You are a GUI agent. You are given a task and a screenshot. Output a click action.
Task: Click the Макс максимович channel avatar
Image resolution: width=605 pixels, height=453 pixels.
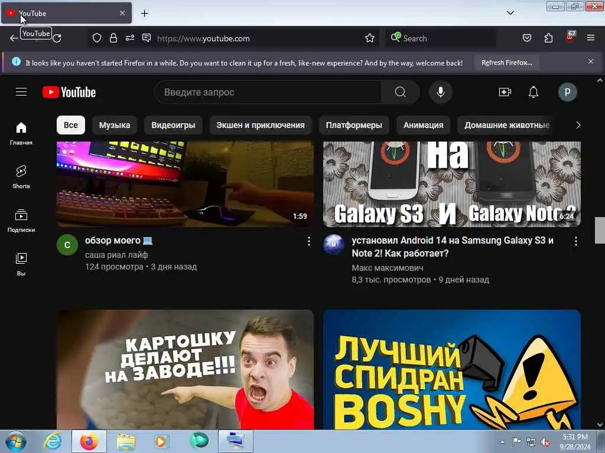click(334, 245)
